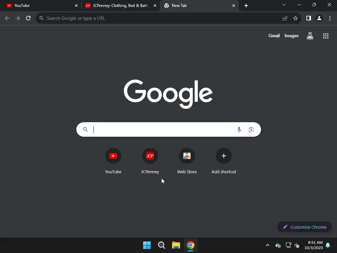This screenshot has height=253, width=337.
Task: Click the muted volume tray icon
Action: click(x=297, y=245)
